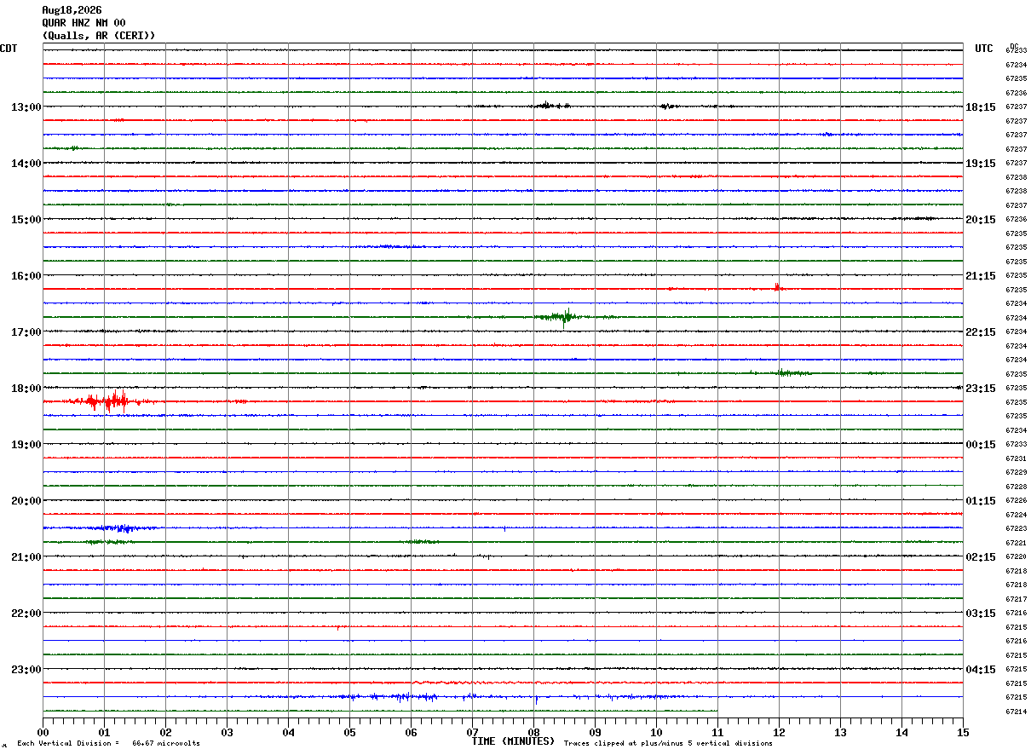Viewport: 1031px width, 755px height.
Task: Select the small red spike near minute 12
Action: pyautogui.click(x=777, y=287)
